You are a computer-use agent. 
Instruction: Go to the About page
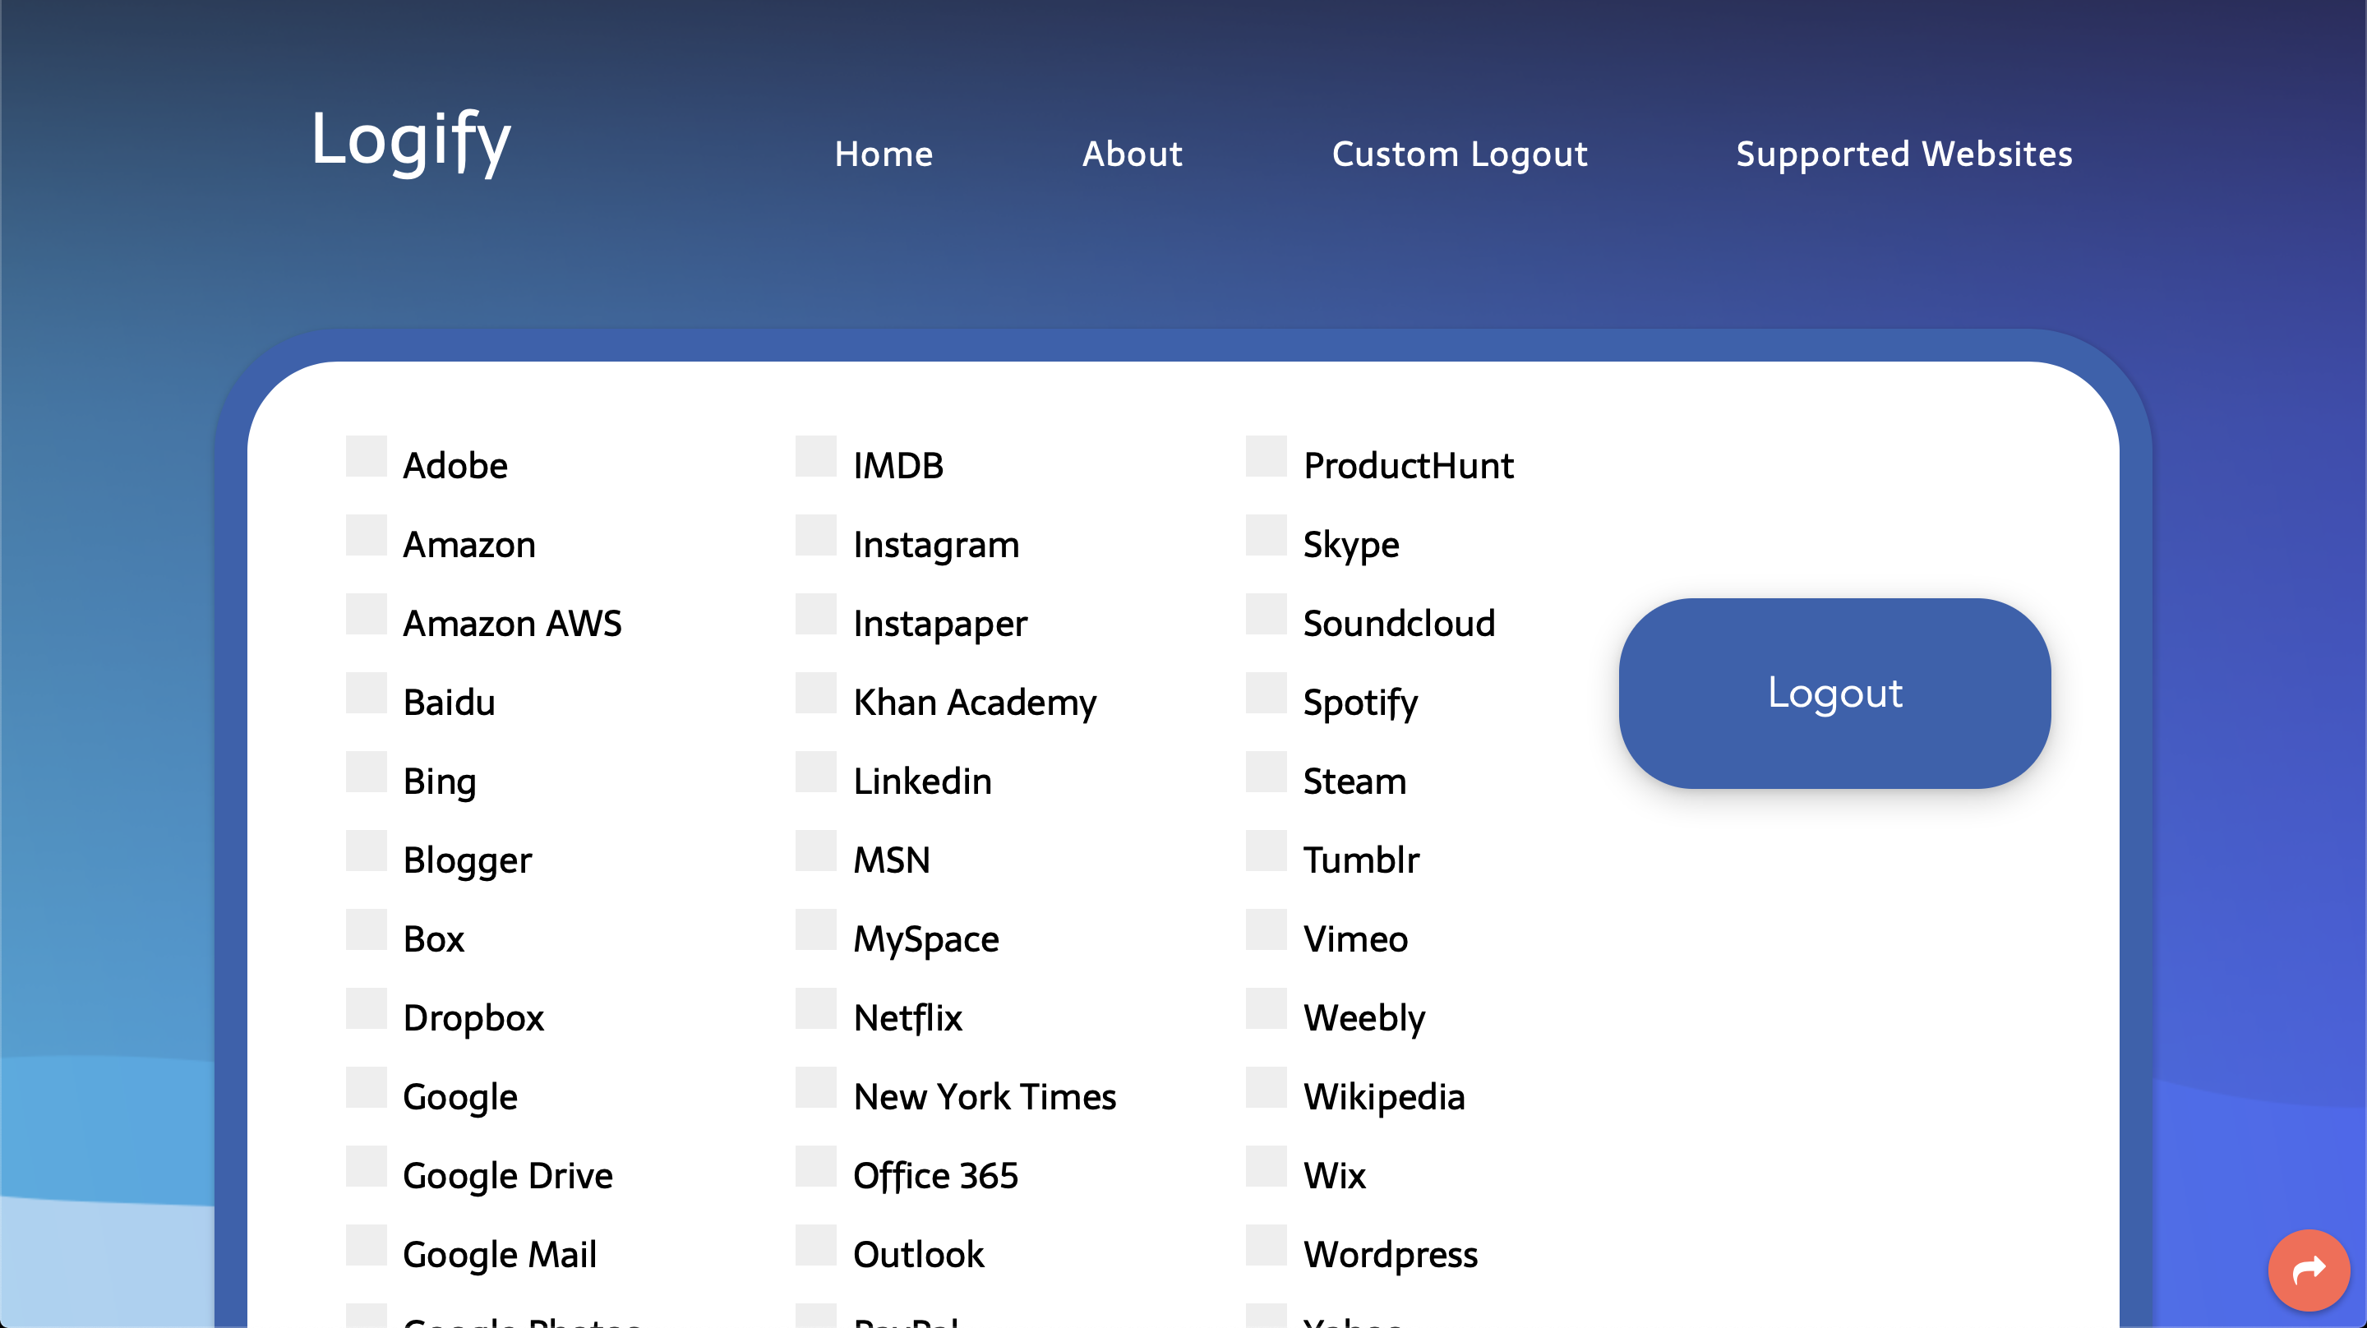click(x=1132, y=154)
